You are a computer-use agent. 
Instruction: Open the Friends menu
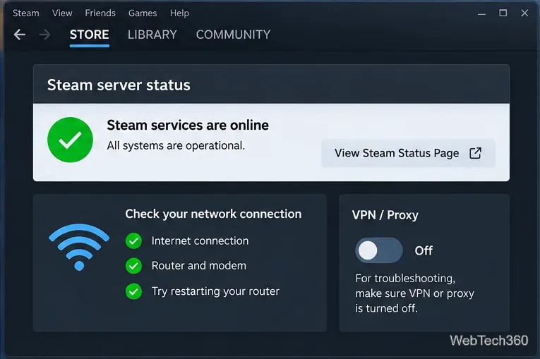[x=100, y=13]
